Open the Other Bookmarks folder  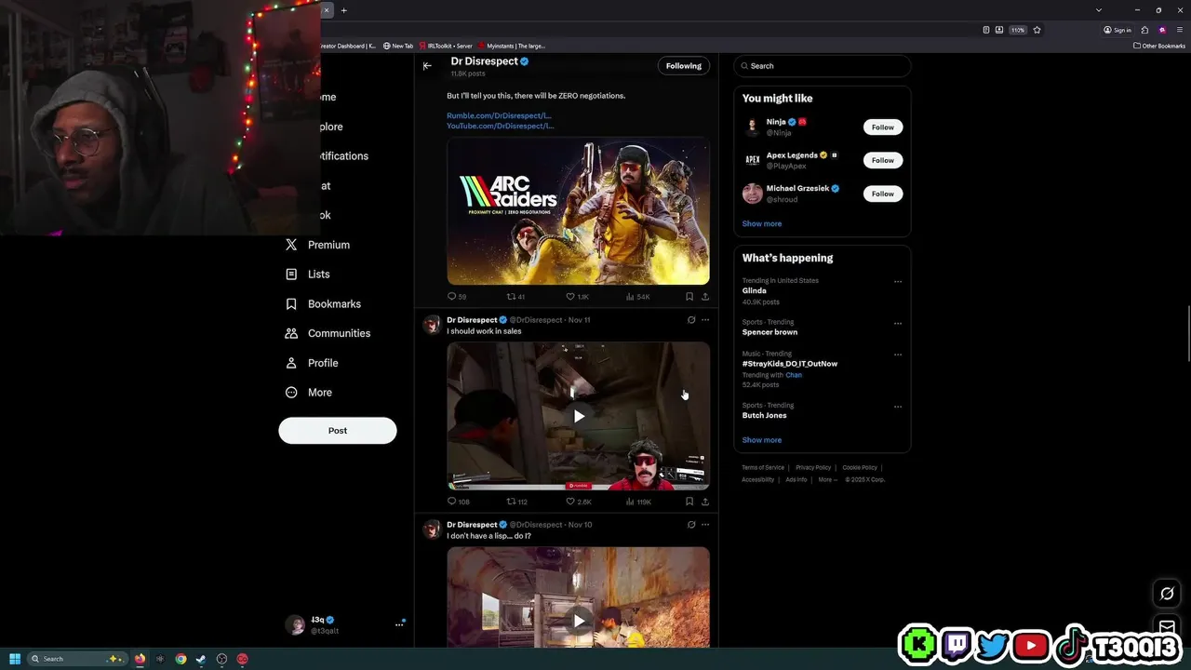pyautogui.click(x=1159, y=46)
